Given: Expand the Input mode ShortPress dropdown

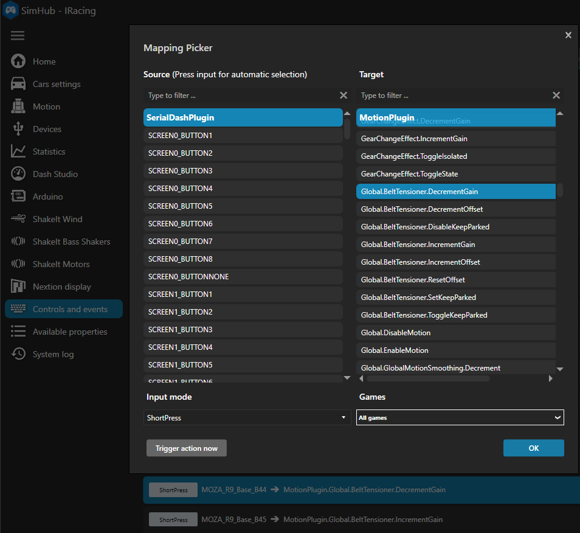Looking at the screenshot, I should 246,418.
